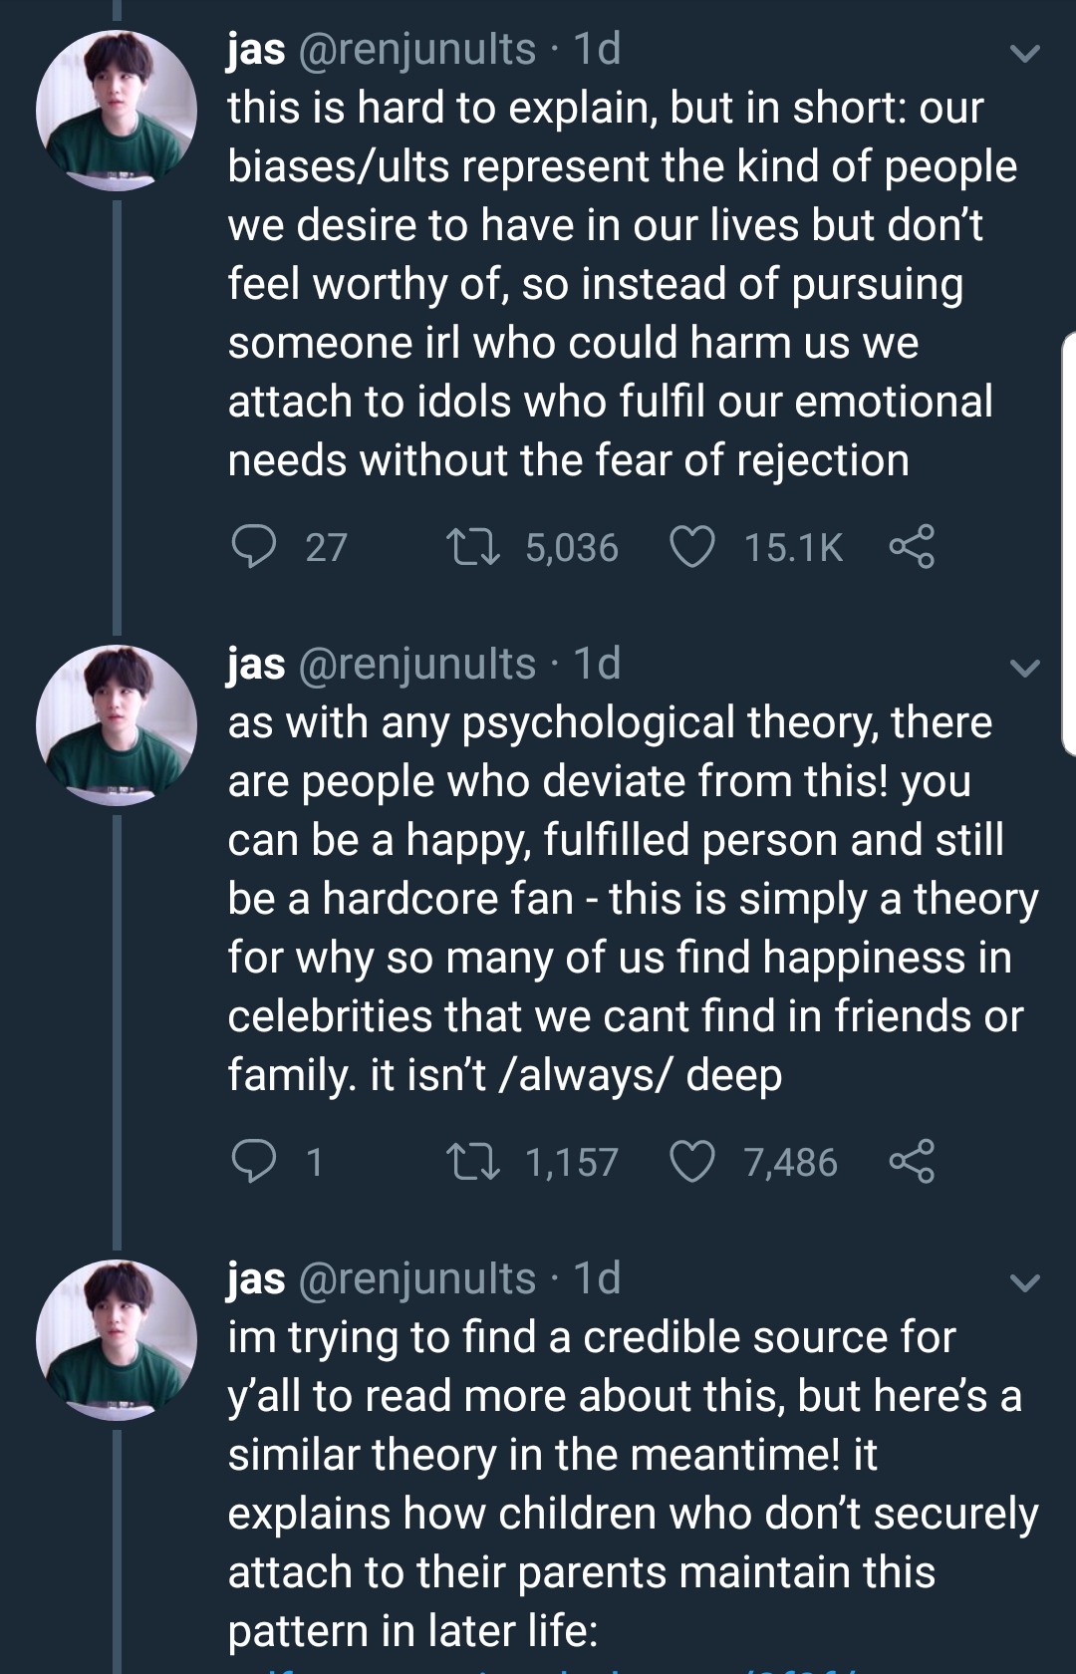The image size is (1076, 1674).
Task: Expand the second tweet's chevron menu
Action: (1024, 668)
